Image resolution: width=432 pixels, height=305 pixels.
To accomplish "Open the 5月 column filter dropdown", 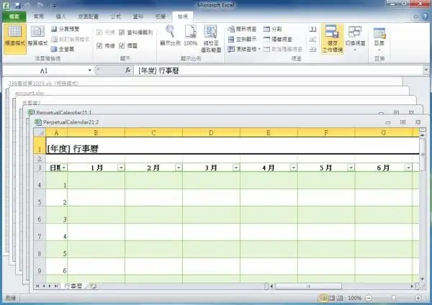I will pos(351,168).
